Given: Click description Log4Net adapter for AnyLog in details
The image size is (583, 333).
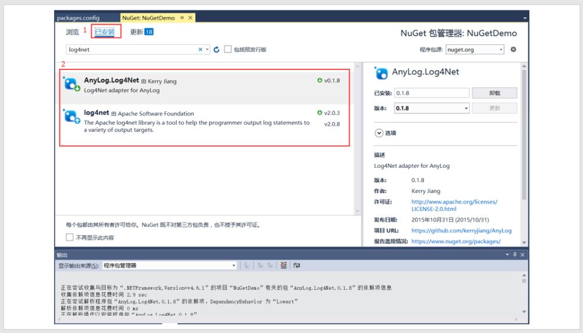Looking at the screenshot, I should [x=412, y=166].
